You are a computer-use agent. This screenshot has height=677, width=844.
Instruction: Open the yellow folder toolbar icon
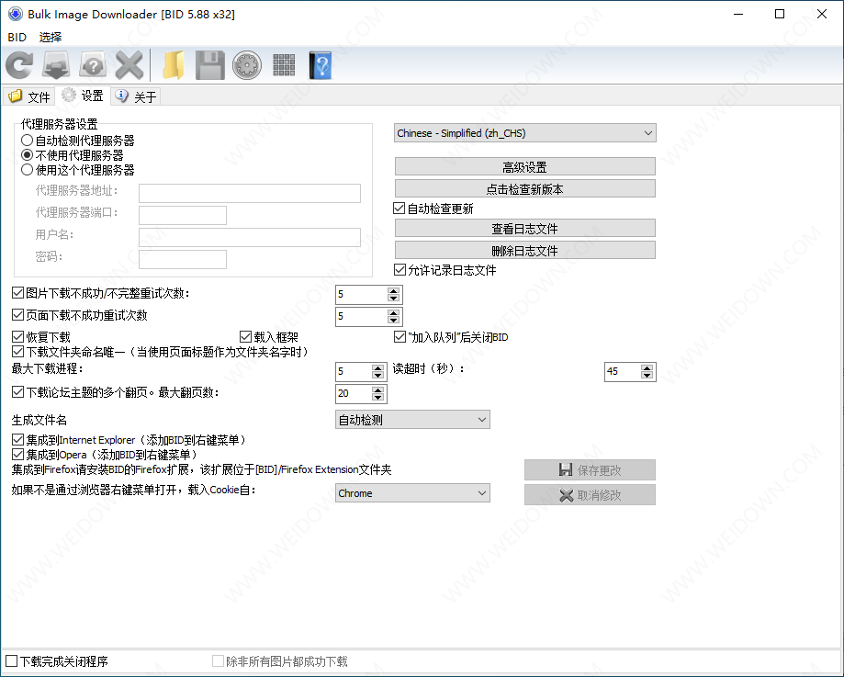[x=173, y=65]
